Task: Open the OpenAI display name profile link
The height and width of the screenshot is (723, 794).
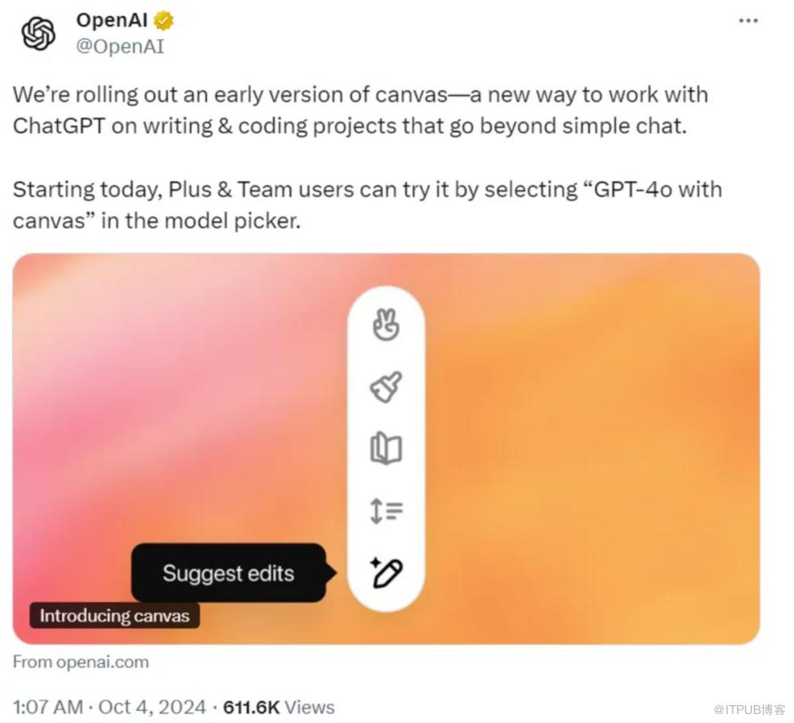Action: tap(112, 20)
